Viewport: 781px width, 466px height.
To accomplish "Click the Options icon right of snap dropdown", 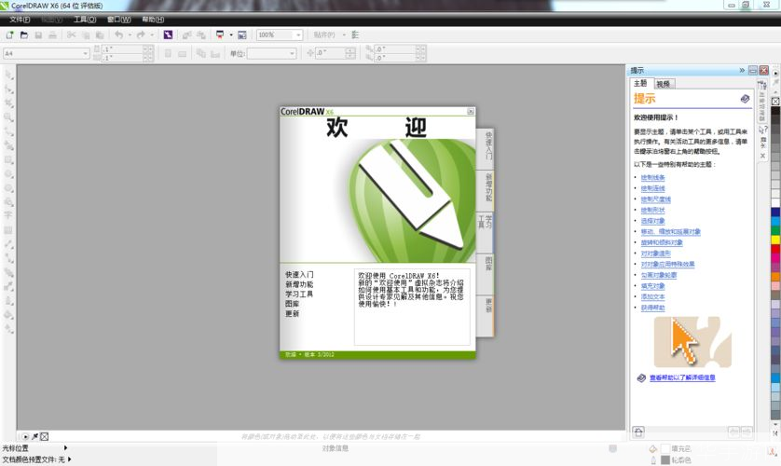I will point(355,34).
